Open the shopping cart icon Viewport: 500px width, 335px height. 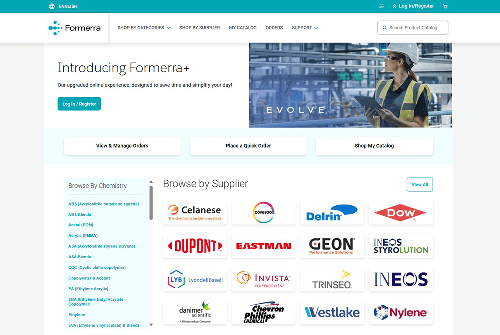pos(445,6)
